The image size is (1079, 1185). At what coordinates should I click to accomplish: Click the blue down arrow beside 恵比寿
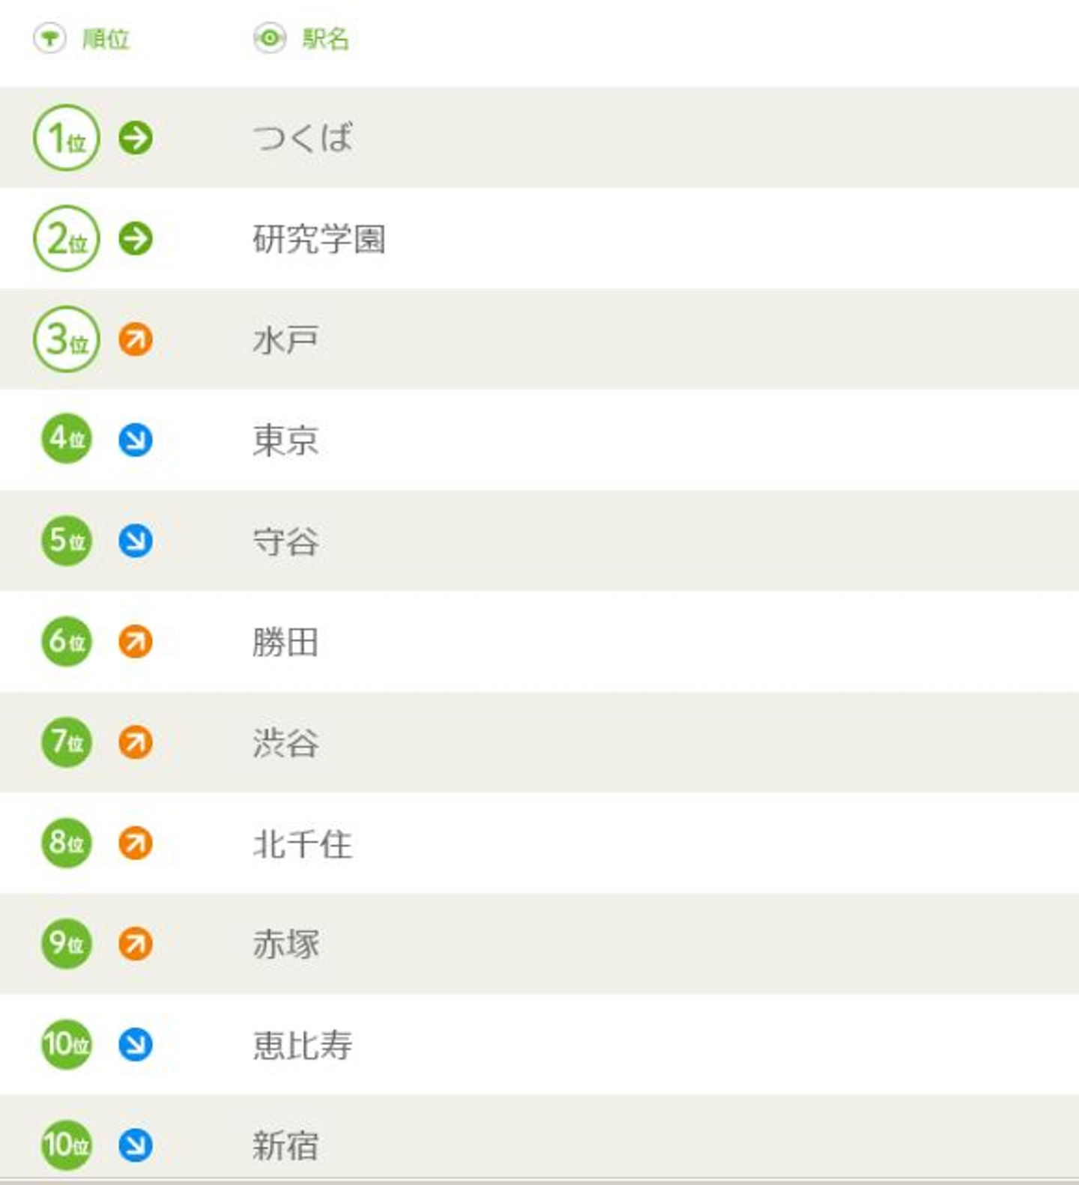(136, 1044)
